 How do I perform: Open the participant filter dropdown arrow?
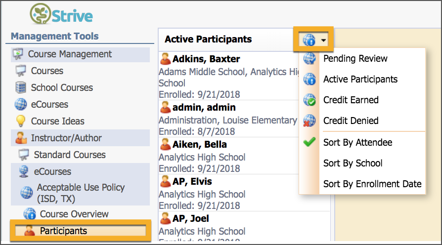(x=324, y=41)
